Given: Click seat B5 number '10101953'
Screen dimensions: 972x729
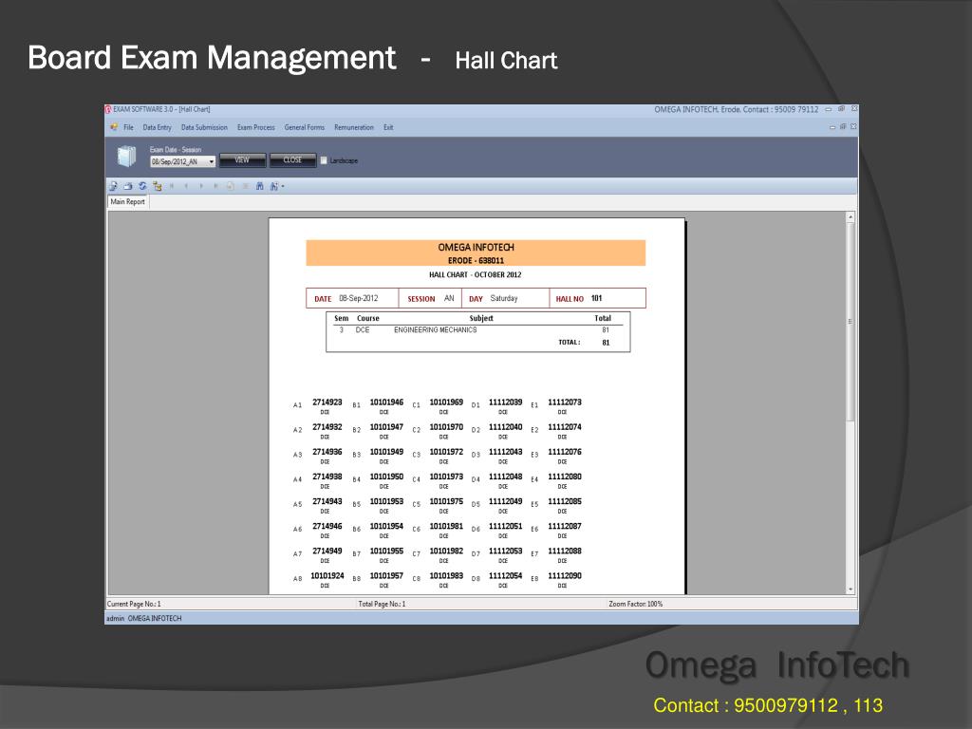Looking at the screenshot, I should pos(387,501).
